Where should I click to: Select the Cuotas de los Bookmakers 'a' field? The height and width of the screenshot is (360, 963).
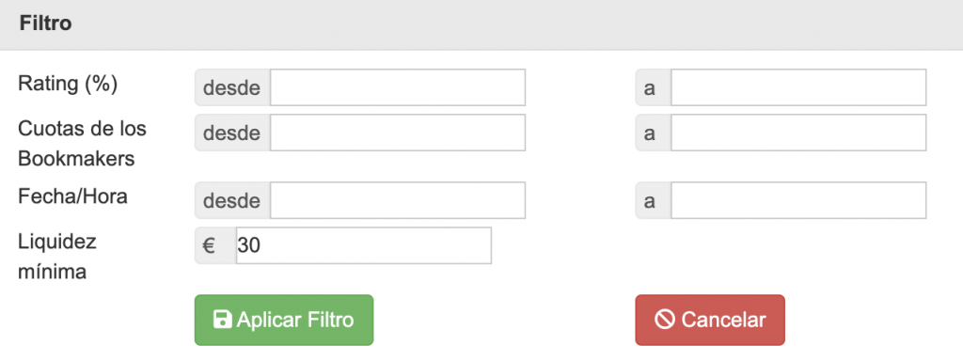click(798, 133)
